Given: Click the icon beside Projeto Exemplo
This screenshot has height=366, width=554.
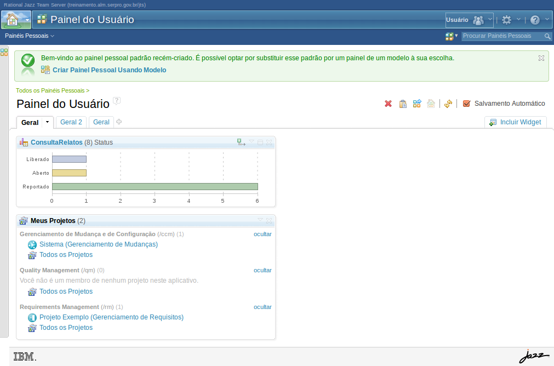Looking at the screenshot, I should 32,318.
